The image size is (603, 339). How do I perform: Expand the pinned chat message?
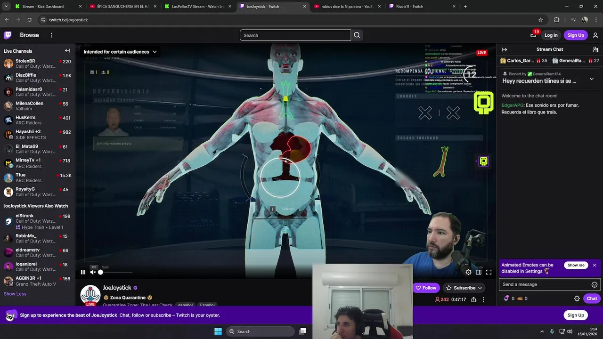coord(592,79)
